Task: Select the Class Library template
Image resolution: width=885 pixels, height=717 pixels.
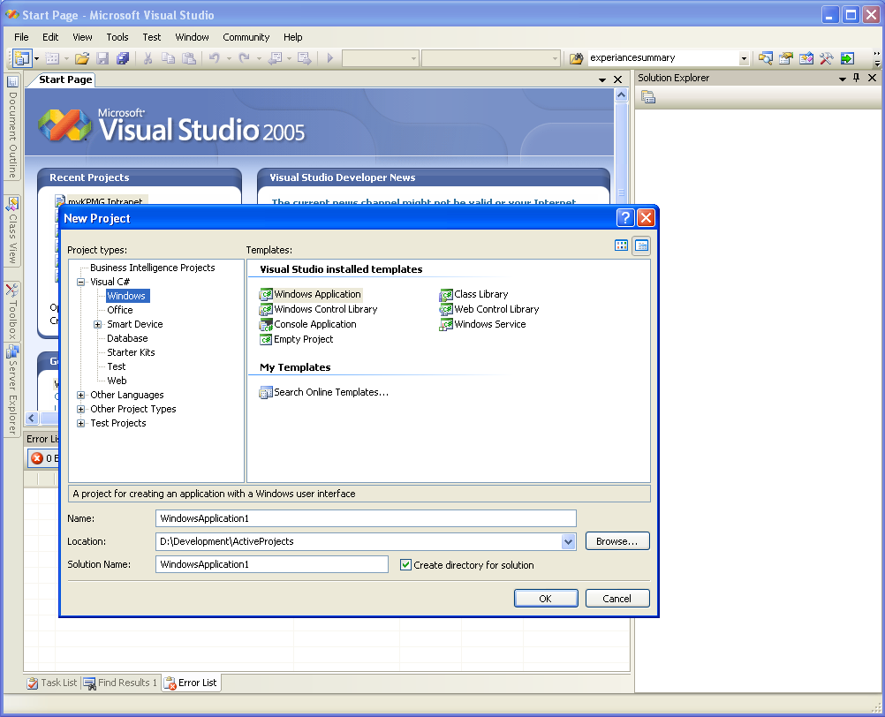Action: [473, 294]
